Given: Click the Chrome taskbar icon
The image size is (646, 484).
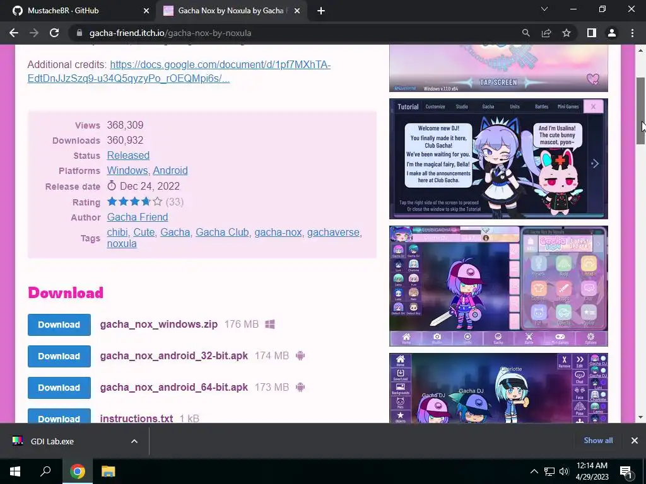Looking at the screenshot, I should pyautogui.click(x=78, y=471).
